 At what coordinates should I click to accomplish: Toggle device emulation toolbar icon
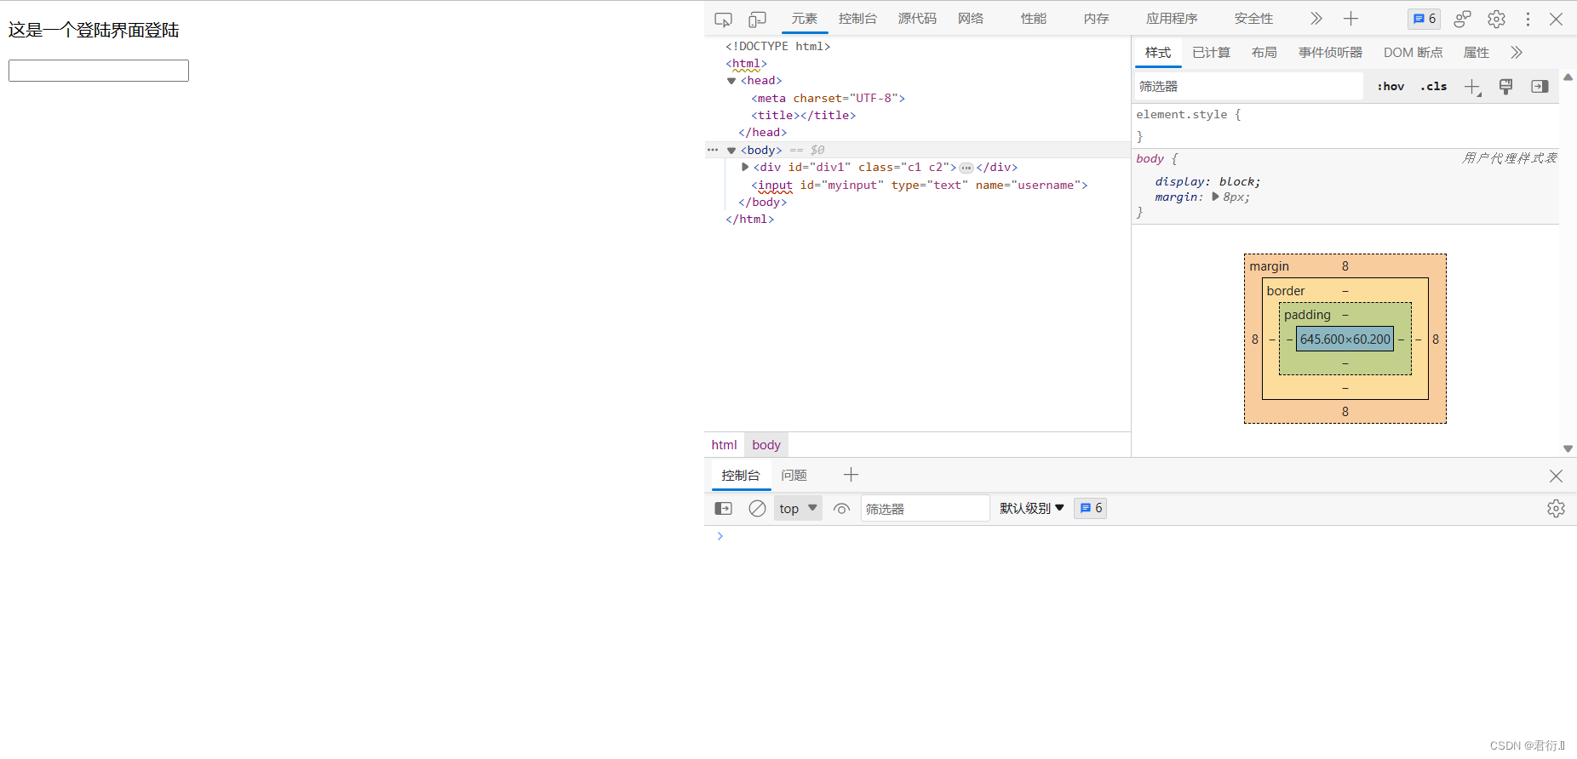point(757,19)
